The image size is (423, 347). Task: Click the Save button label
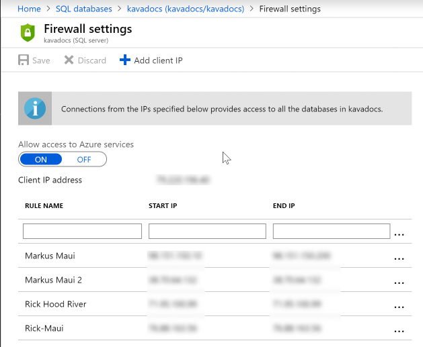41,60
